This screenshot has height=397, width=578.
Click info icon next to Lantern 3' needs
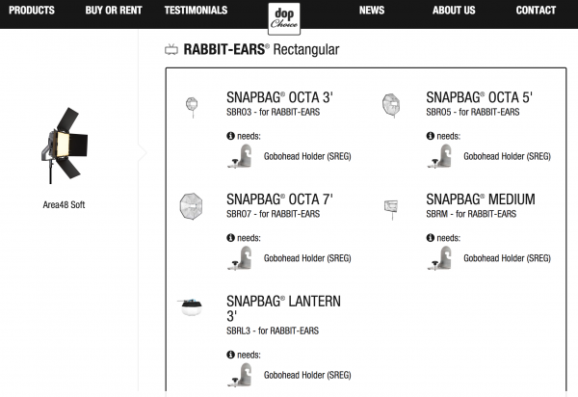point(230,355)
